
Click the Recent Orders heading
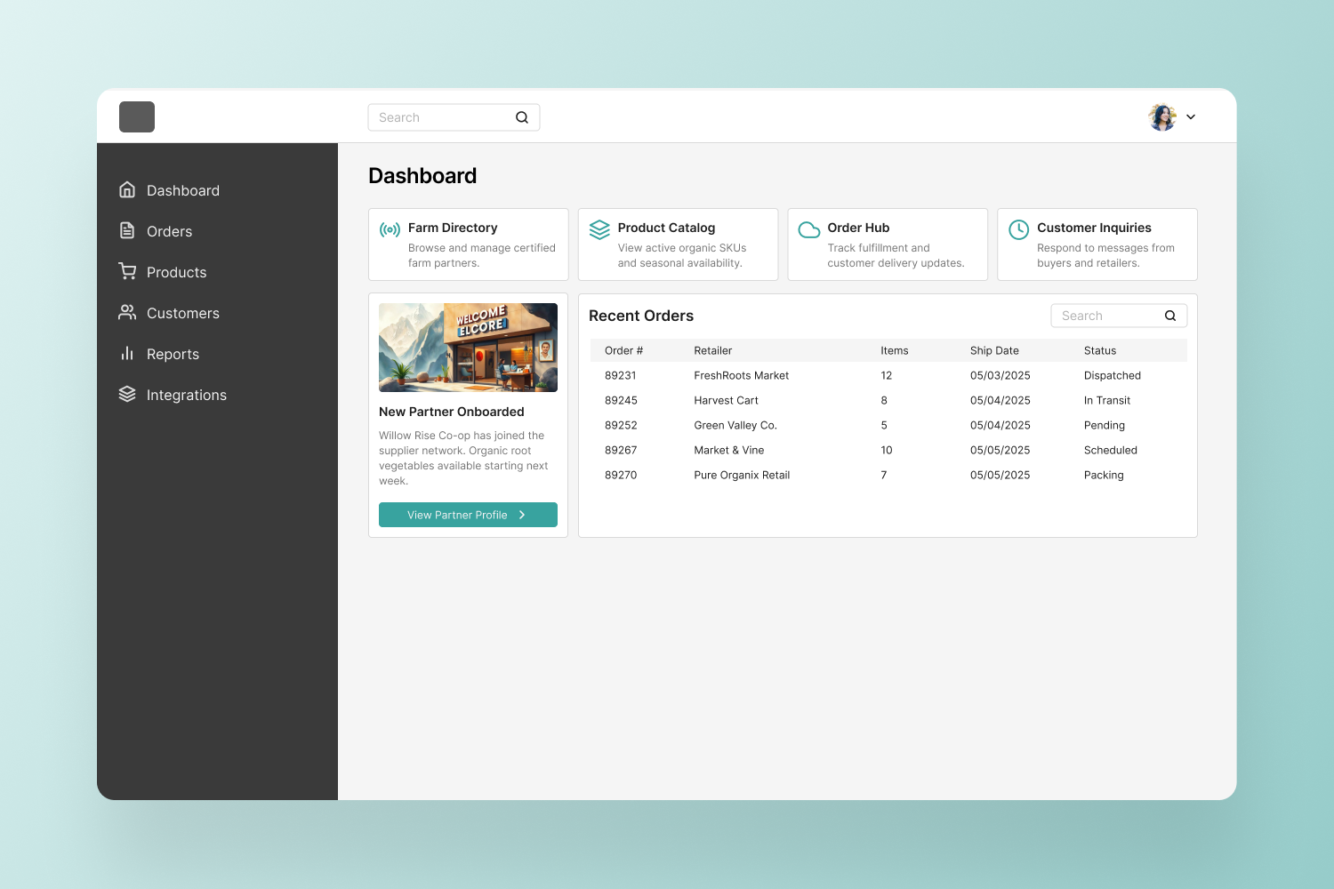pyautogui.click(x=641, y=316)
